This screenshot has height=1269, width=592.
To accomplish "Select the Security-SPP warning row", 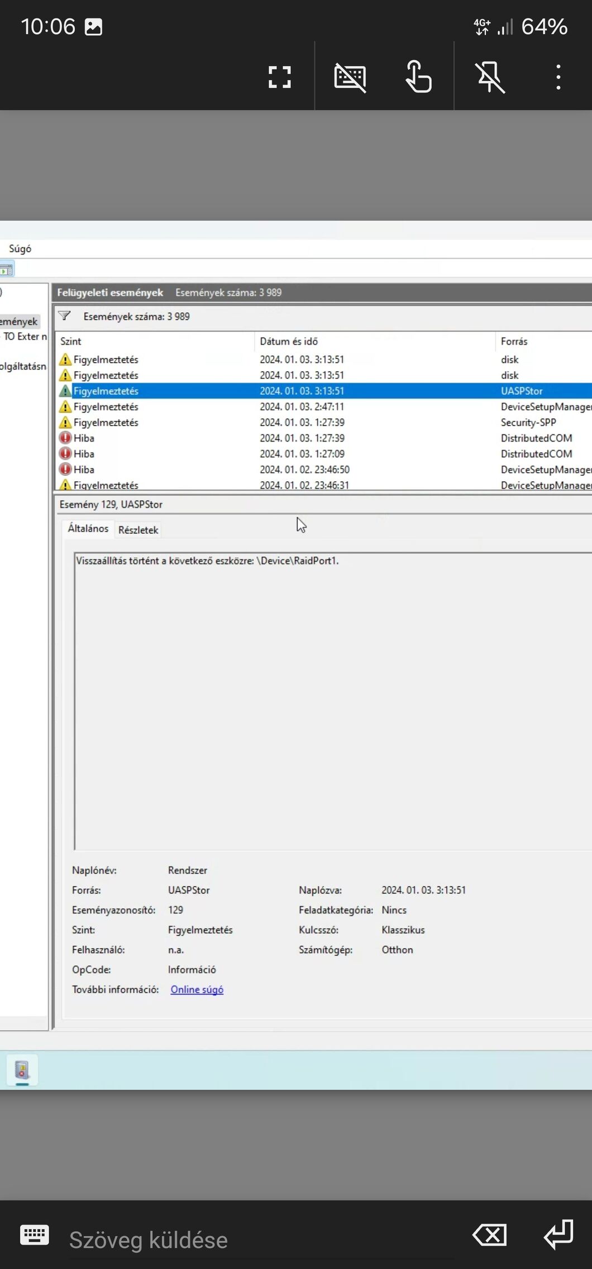I will pyautogui.click(x=324, y=422).
